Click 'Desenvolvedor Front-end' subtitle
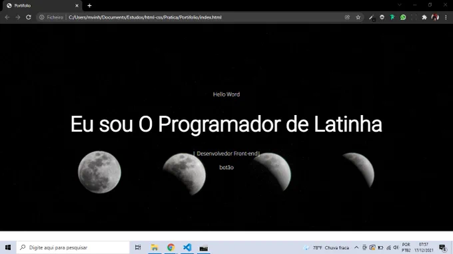Image resolution: width=453 pixels, height=254 pixels. tap(226, 154)
